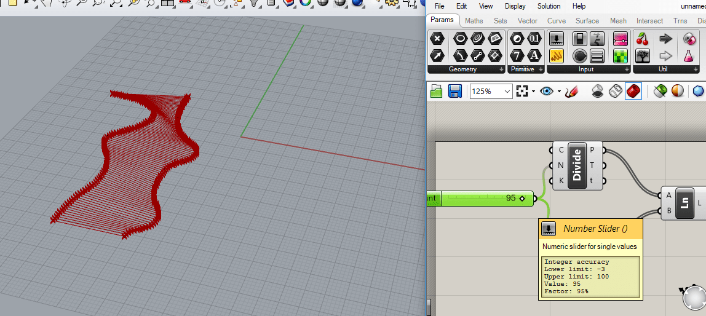706x316 pixels.
Task: Switch to the Surface tab
Action: coord(587,21)
